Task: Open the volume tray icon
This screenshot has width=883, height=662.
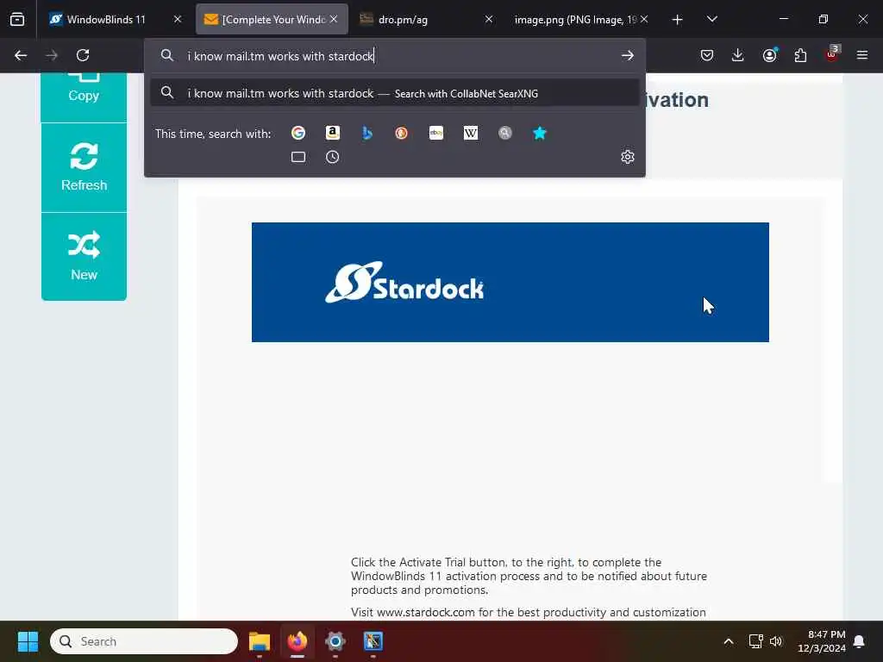Action: (x=776, y=641)
